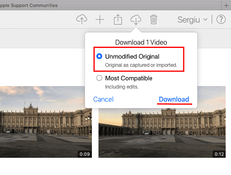
Task: Click the trash delete icon
Action: [x=153, y=19]
